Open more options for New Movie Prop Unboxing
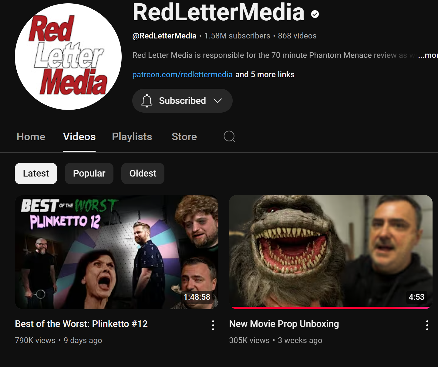This screenshot has width=438, height=367. 427,325
